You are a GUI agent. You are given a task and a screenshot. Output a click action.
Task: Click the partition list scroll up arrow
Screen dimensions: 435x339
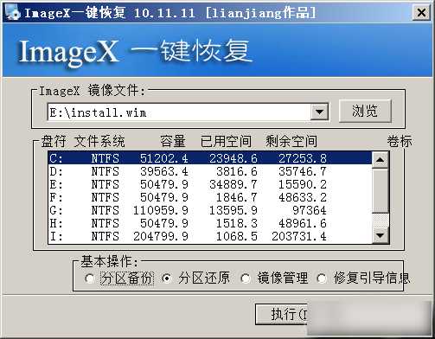click(381, 159)
